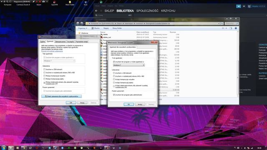The height and width of the screenshot is (150, 267).
Task: Click steamapps in the address breadcrumb
Action: 129,23
